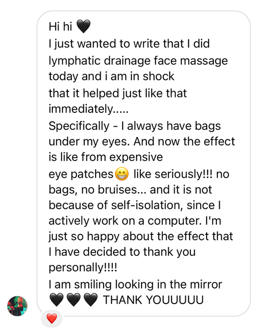Click the "Hi hi" greeting text
The height and width of the screenshot is (330, 276).
(60, 27)
